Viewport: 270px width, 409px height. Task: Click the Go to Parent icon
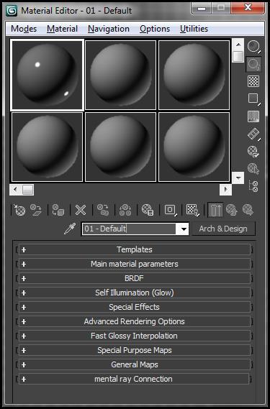(x=232, y=210)
